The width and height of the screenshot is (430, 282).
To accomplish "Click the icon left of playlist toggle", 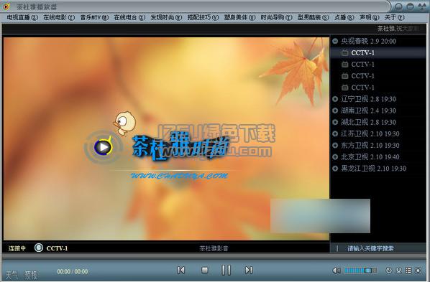I will pyautogui.click(x=398, y=271).
